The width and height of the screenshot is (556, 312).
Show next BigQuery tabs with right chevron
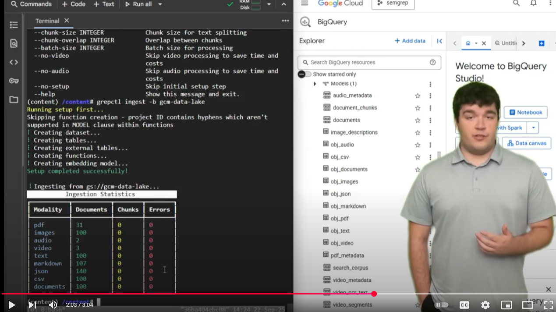point(523,43)
